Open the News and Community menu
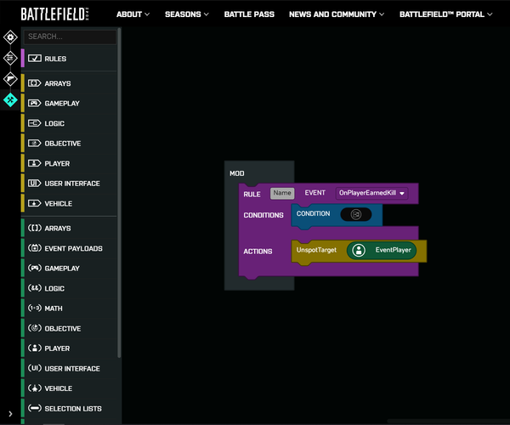This screenshot has height=425, width=510. (336, 14)
